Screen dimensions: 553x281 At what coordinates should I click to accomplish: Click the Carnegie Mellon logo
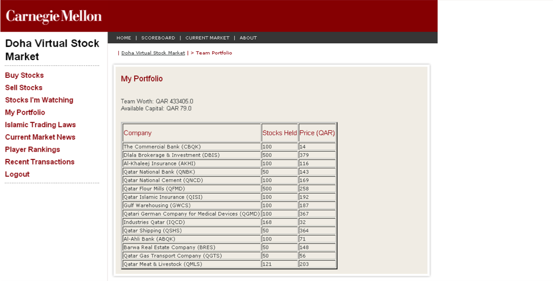[54, 17]
